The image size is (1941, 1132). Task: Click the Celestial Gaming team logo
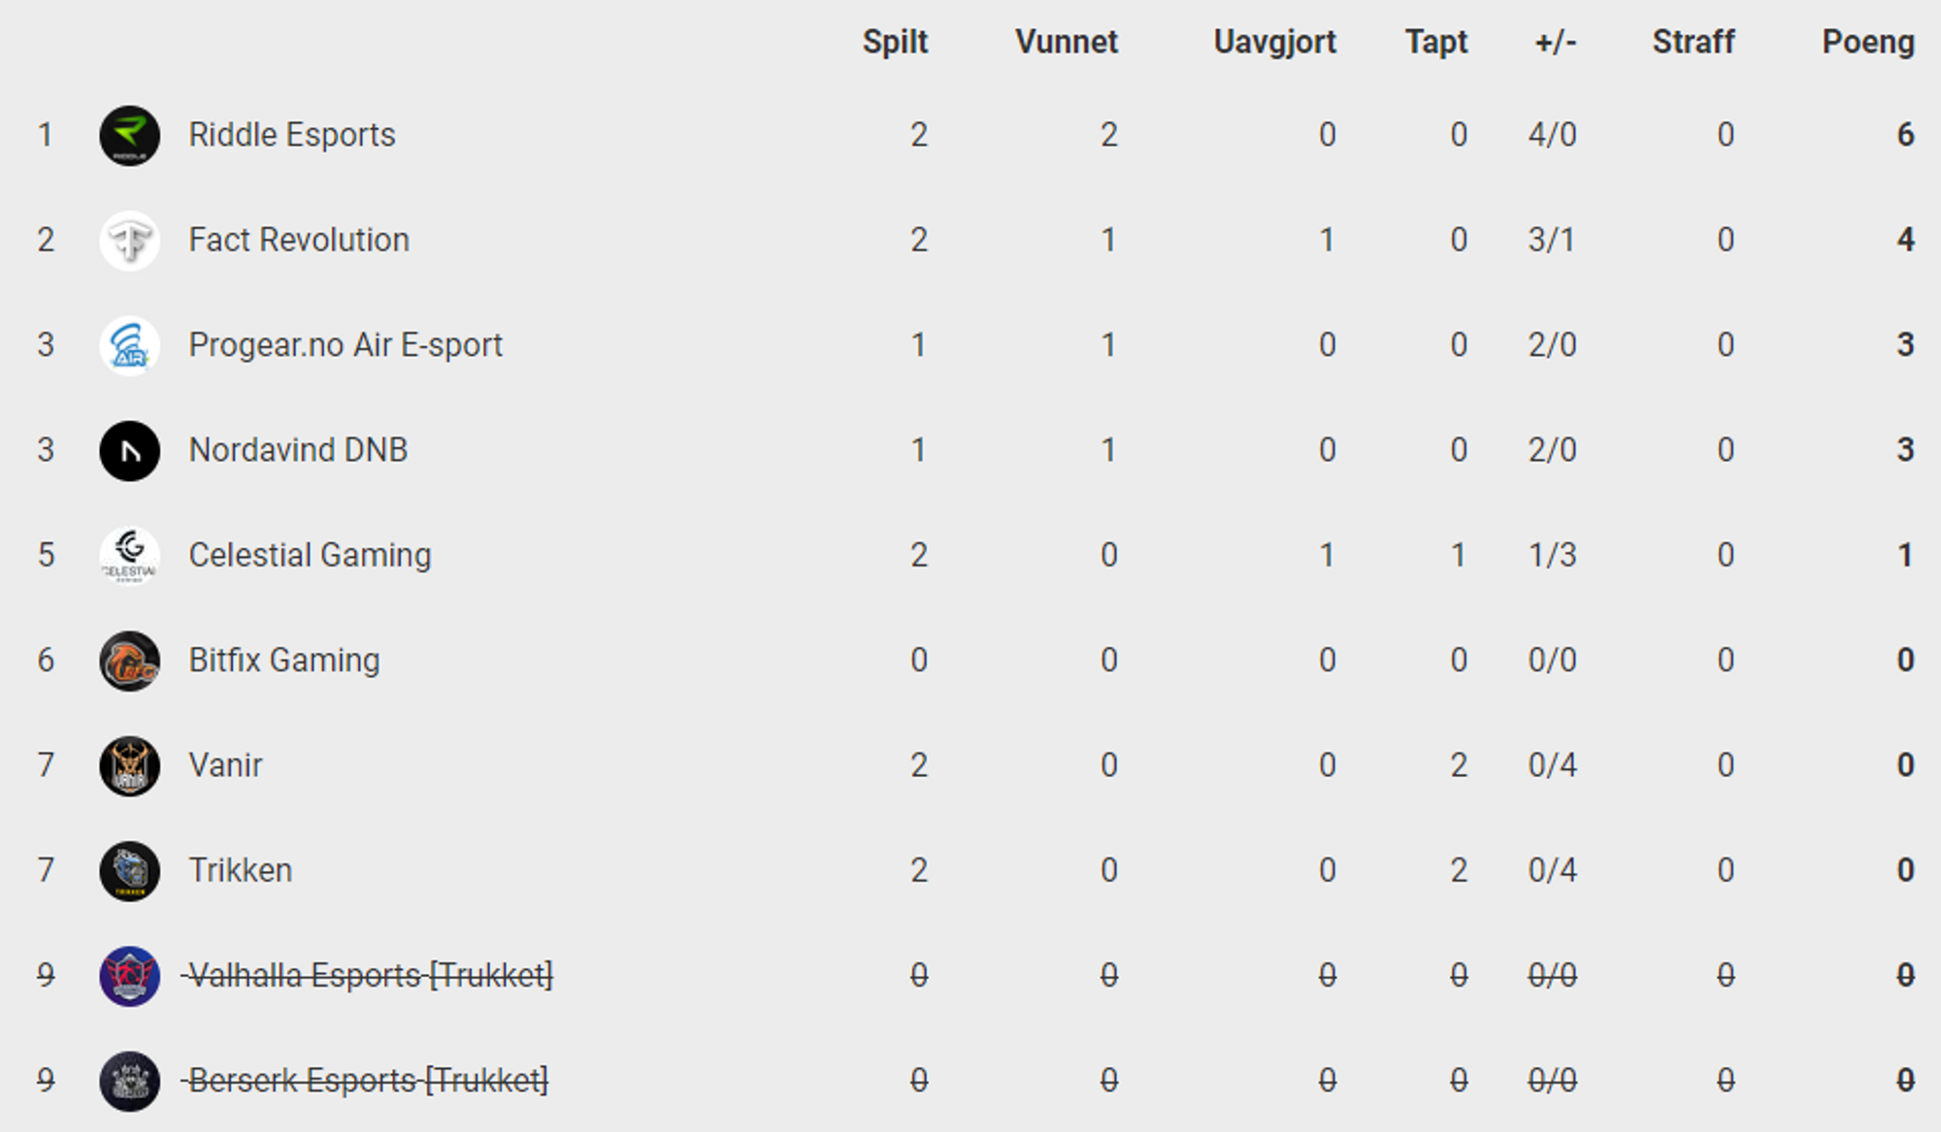click(130, 556)
